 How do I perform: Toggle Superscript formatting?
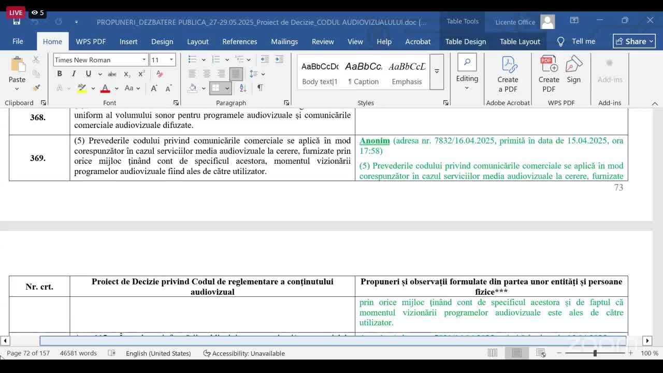(x=141, y=74)
